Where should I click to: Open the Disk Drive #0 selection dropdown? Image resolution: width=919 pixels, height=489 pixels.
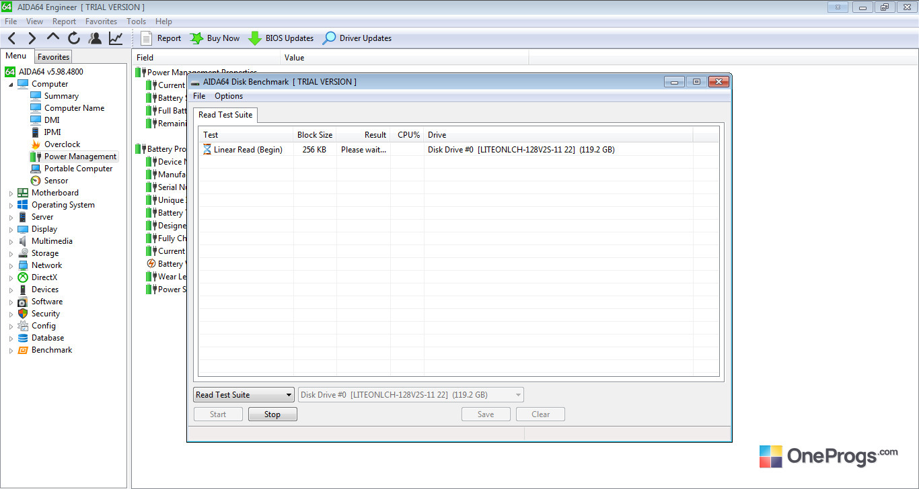click(411, 395)
